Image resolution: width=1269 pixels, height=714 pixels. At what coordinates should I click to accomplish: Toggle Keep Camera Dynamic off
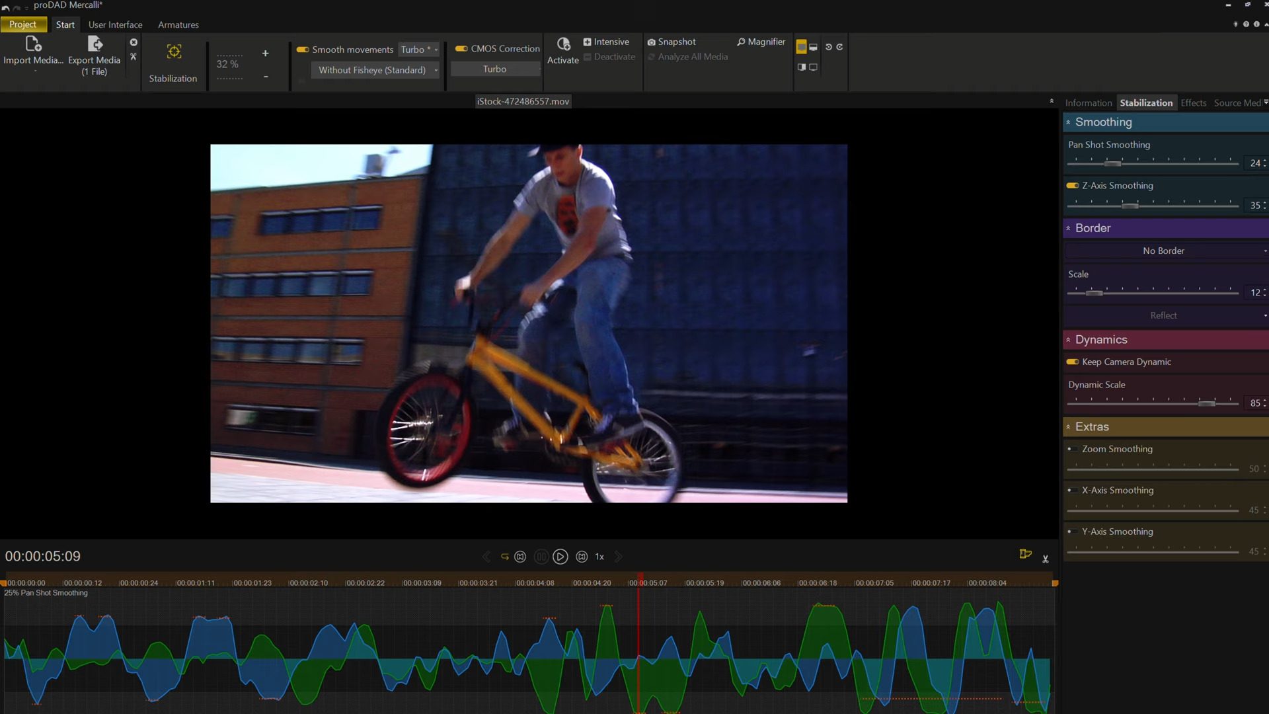click(1073, 362)
